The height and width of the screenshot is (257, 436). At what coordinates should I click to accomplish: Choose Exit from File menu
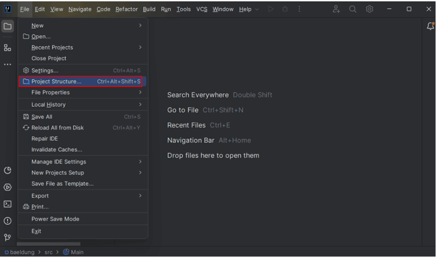(83, 231)
